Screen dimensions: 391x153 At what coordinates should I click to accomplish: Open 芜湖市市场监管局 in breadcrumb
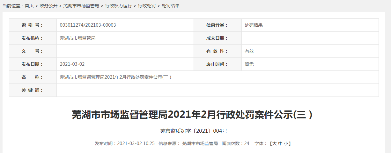pos(81,6)
